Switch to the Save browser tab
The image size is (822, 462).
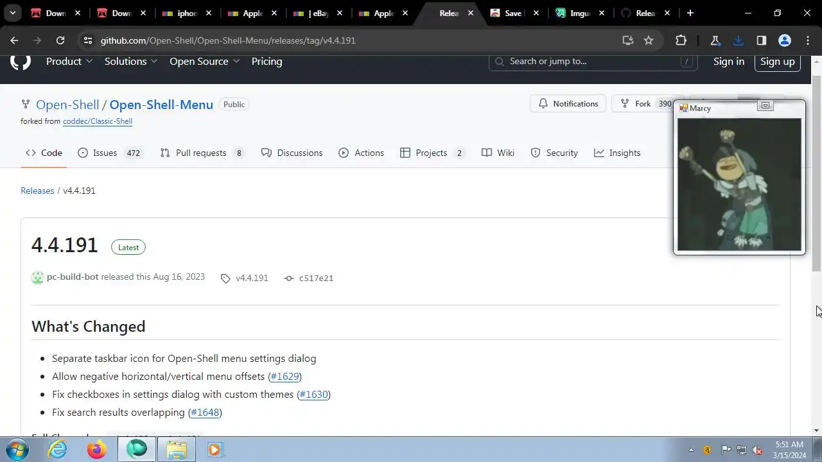(x=513, y=13)
